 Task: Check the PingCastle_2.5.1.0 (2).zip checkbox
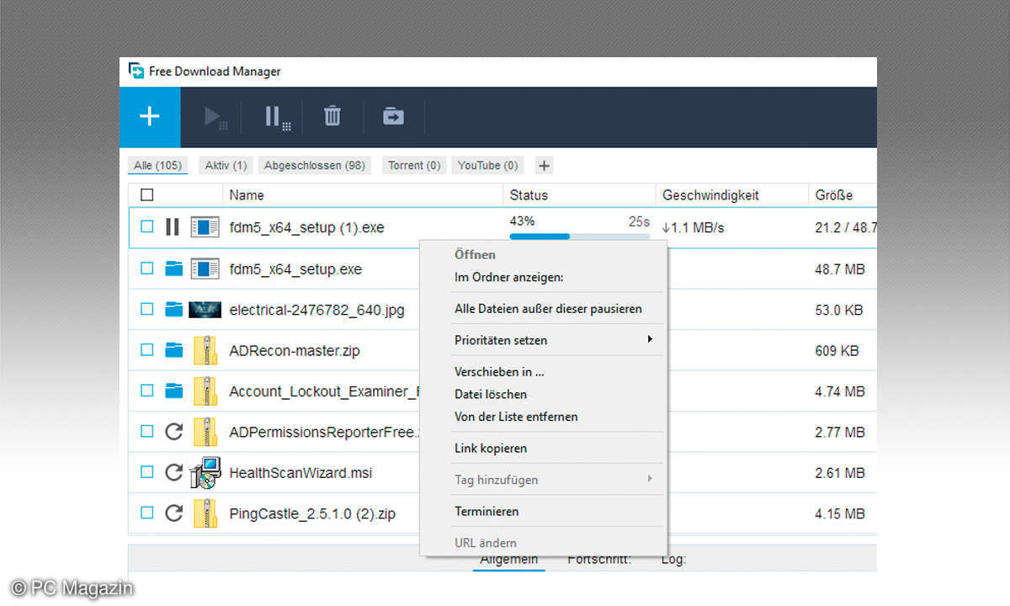point(147,513)
